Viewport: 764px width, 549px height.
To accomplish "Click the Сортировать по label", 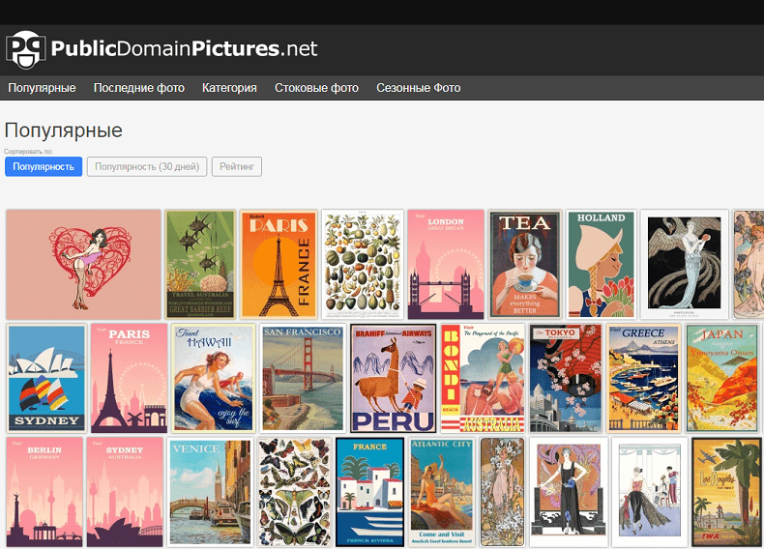I will click(x=28, y=152).
